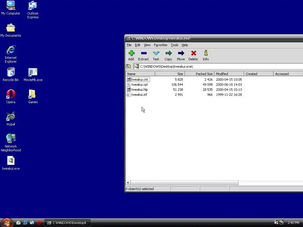Click the 2000-06-18 14:03 modified date
Viewport: 303px width, 227px height.
point(229,85)
